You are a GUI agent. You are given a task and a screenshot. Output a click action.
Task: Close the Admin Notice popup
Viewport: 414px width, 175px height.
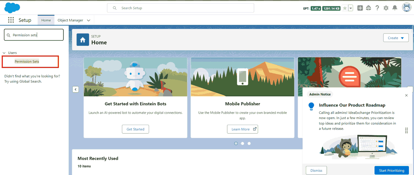tap(407, 95)
